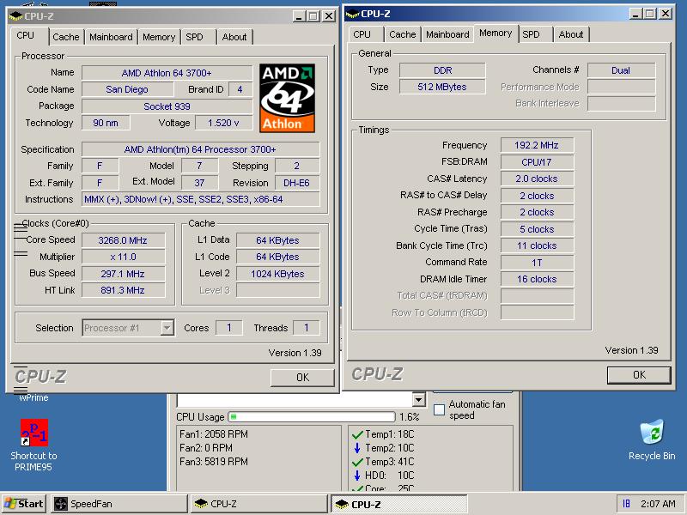Click the Revision DH-E6 value
687x515 pixels.
point(296,183)
